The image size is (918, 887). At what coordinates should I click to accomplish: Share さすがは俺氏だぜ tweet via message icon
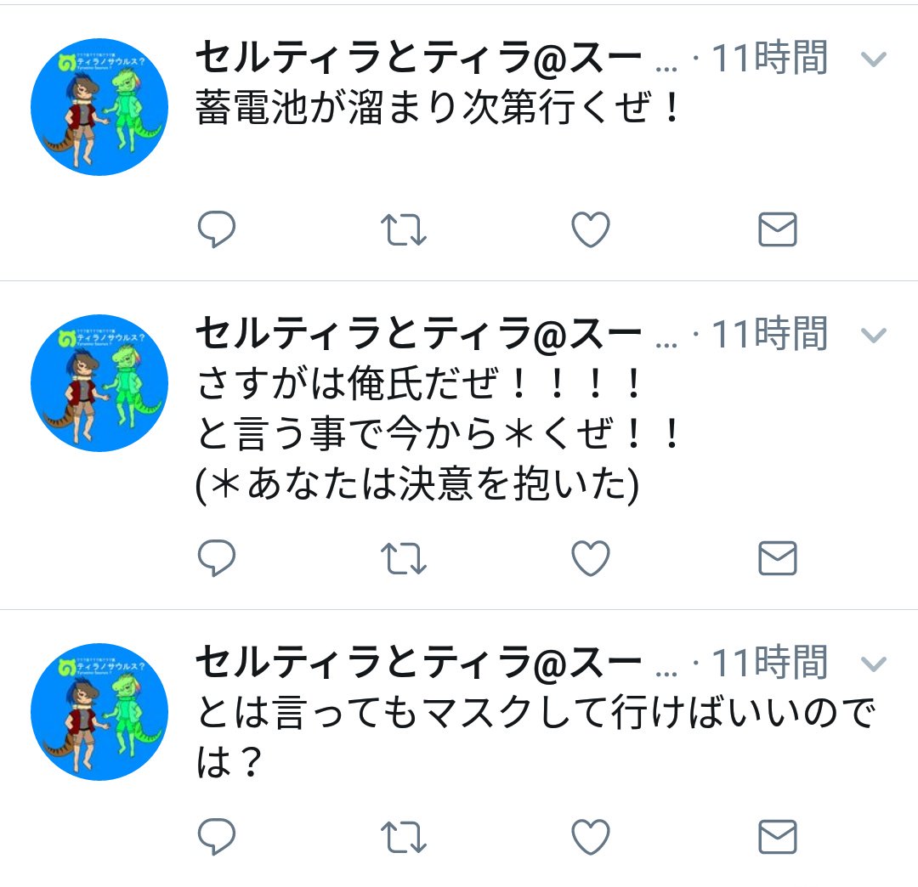tap(778, 558)
